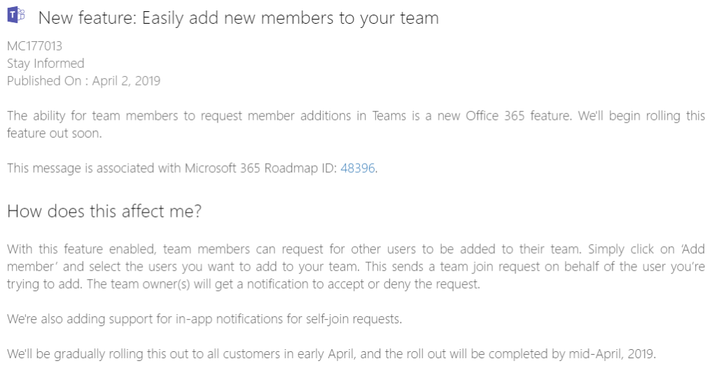Click the first paragraph about Office 365 feature

pyautogui.click(x=356, y=125)
